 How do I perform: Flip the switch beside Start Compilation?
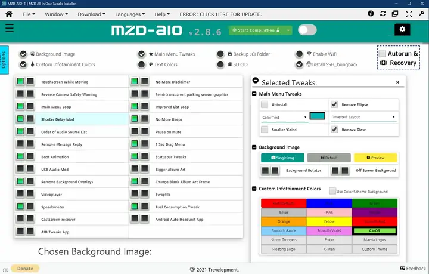tap(307, 30)
